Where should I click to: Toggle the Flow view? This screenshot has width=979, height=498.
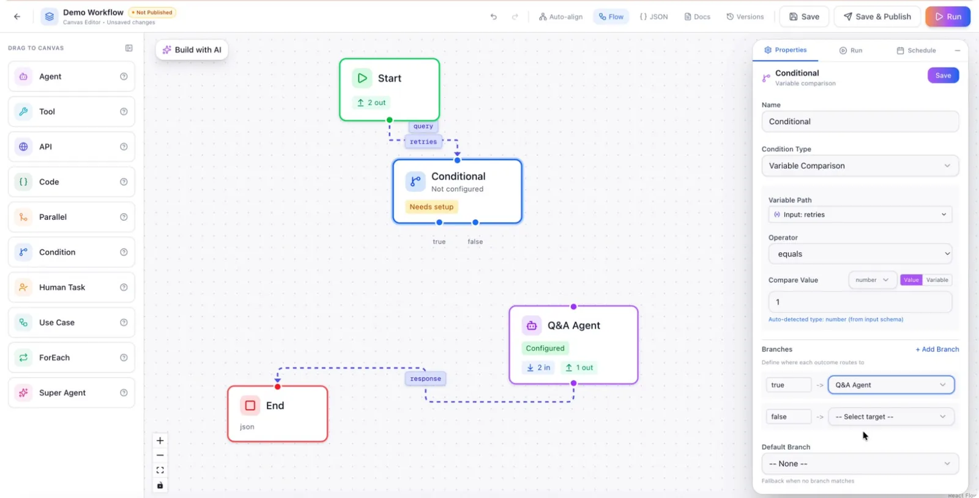[x=611, y=16]
